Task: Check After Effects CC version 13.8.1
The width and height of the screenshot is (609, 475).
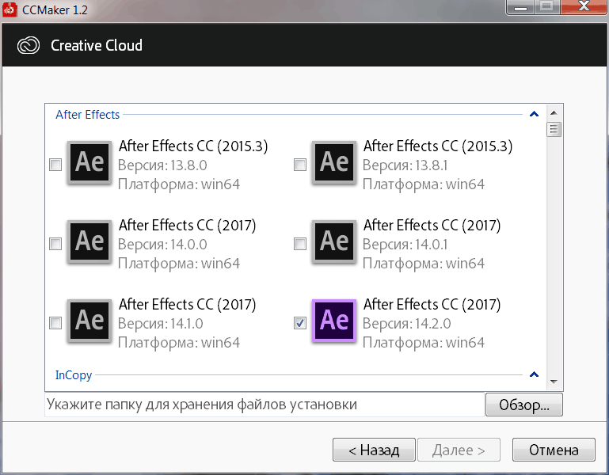Action: (300, 165)
